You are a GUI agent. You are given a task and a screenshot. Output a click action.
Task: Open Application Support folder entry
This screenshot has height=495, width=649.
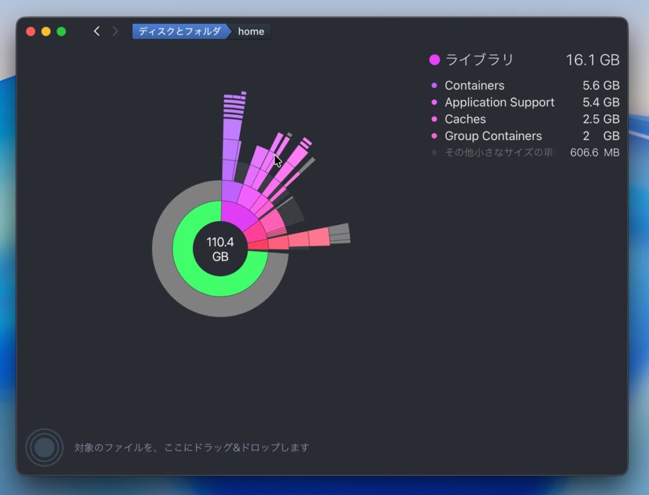pos(499,102)
